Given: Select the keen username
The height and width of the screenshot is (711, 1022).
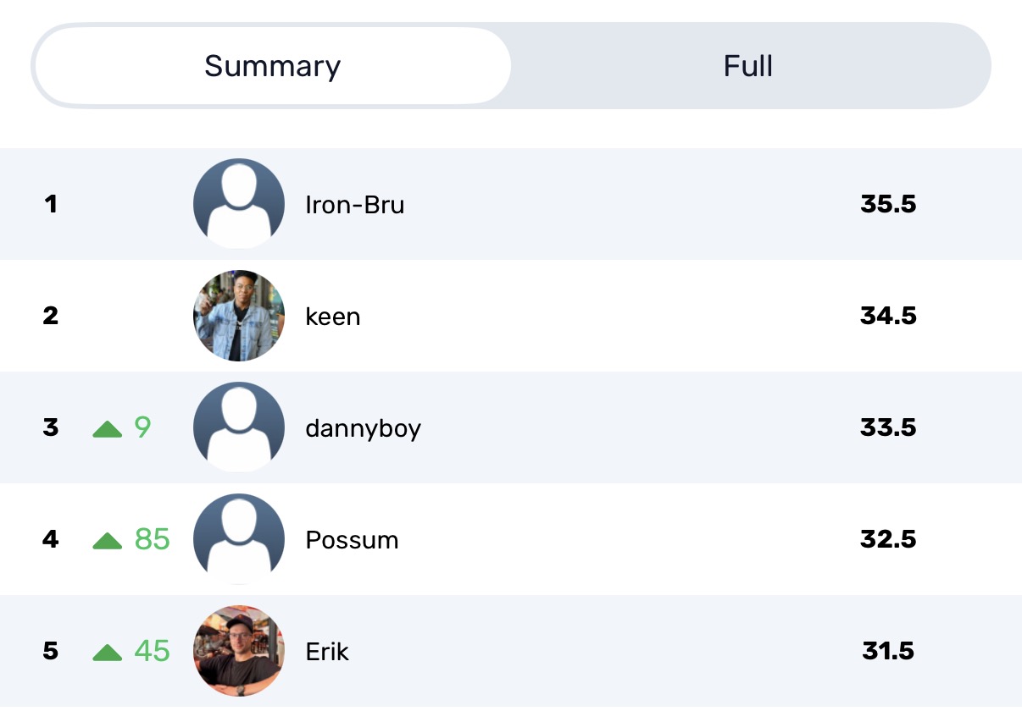Looking at the screenshot, I should (333, 317).
